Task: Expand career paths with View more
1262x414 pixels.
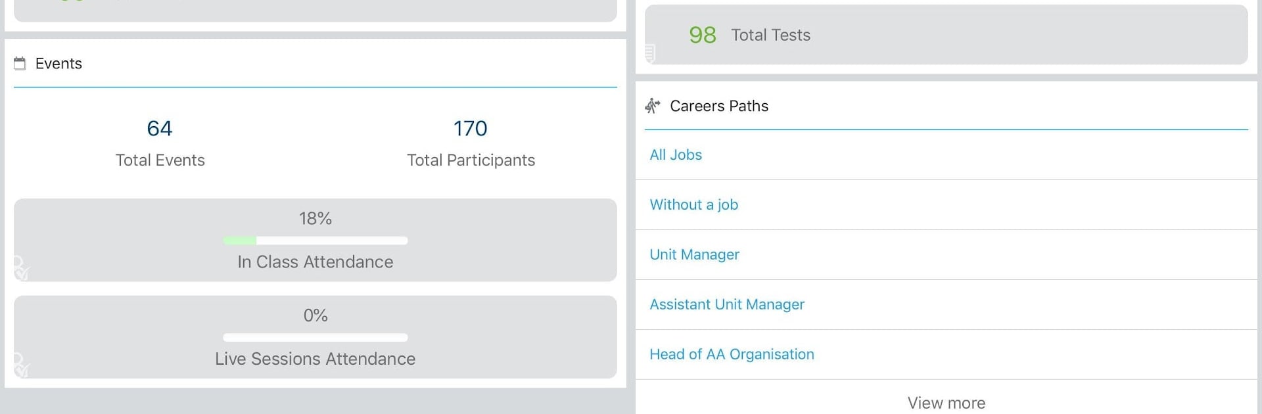Action: pos(946,403)
